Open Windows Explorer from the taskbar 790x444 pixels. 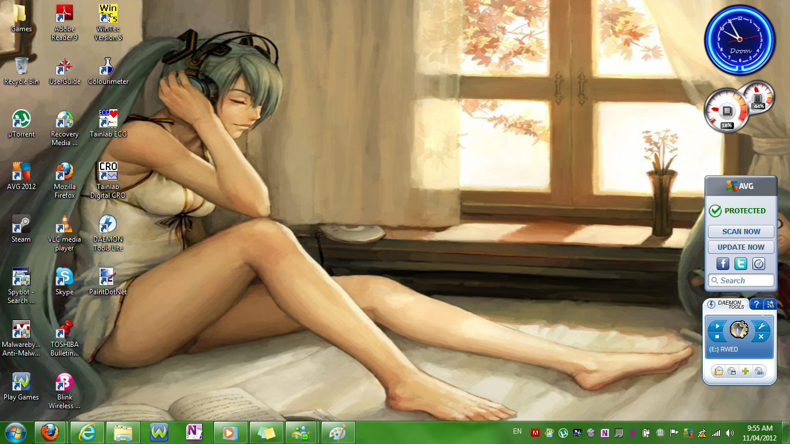[123, 432]
